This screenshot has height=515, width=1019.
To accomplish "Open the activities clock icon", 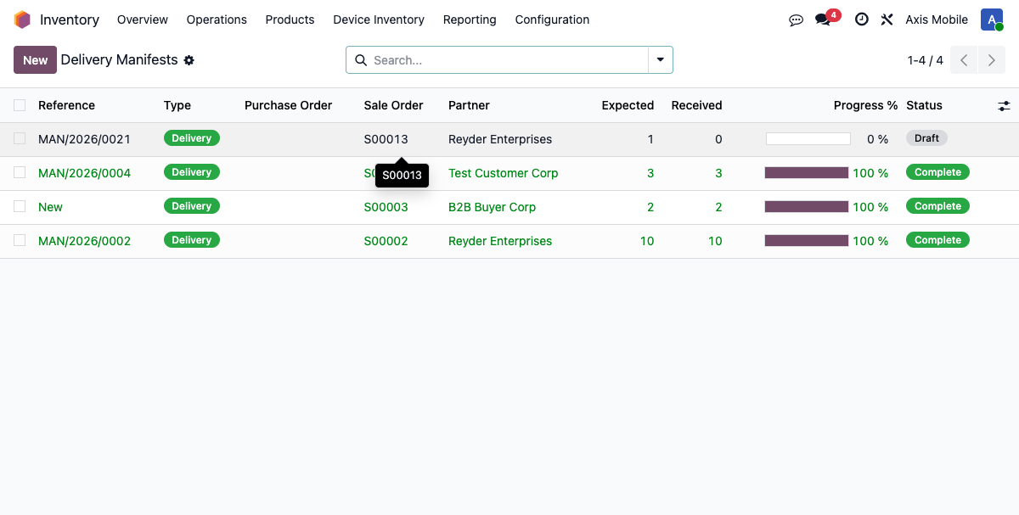I will tap(861, 20).
